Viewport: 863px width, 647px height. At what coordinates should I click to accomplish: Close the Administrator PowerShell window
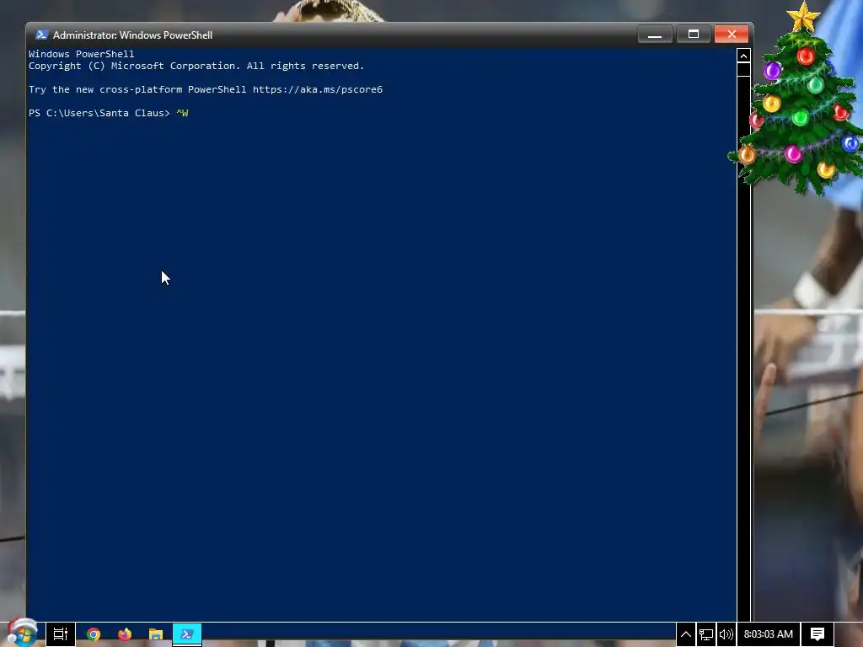[732, 34]
